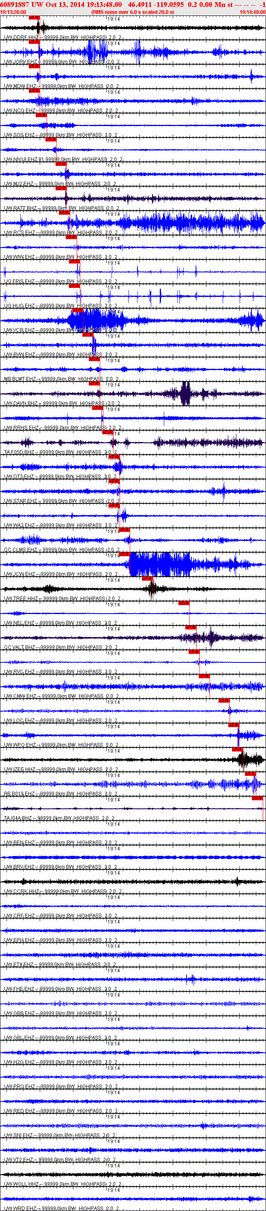Select the red pick marker on UW JCW trace
The height and width of the screenshot is (1211, 266).
[124, 554]
